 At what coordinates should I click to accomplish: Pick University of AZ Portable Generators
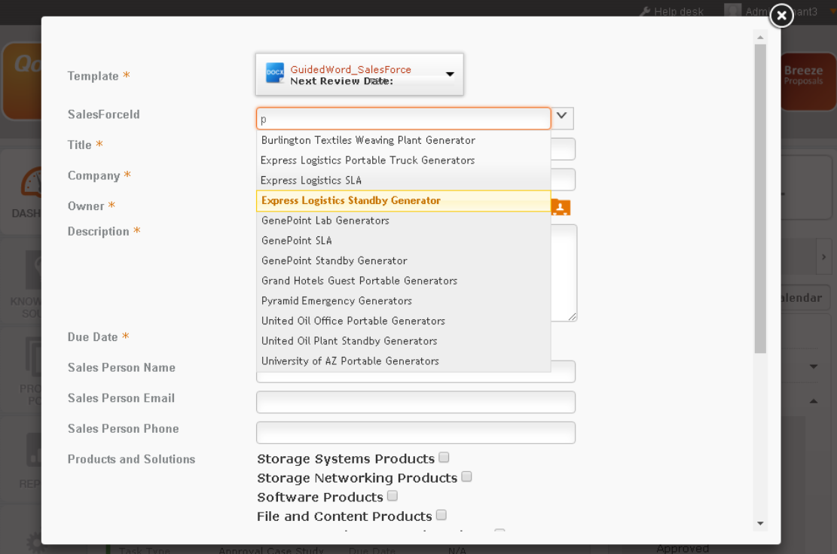point(404,361)
